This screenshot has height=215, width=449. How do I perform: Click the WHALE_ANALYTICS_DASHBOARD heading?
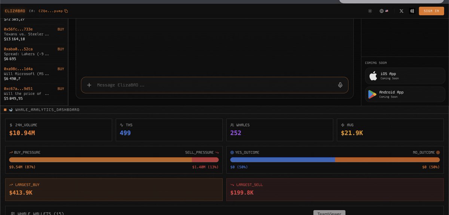47,110
